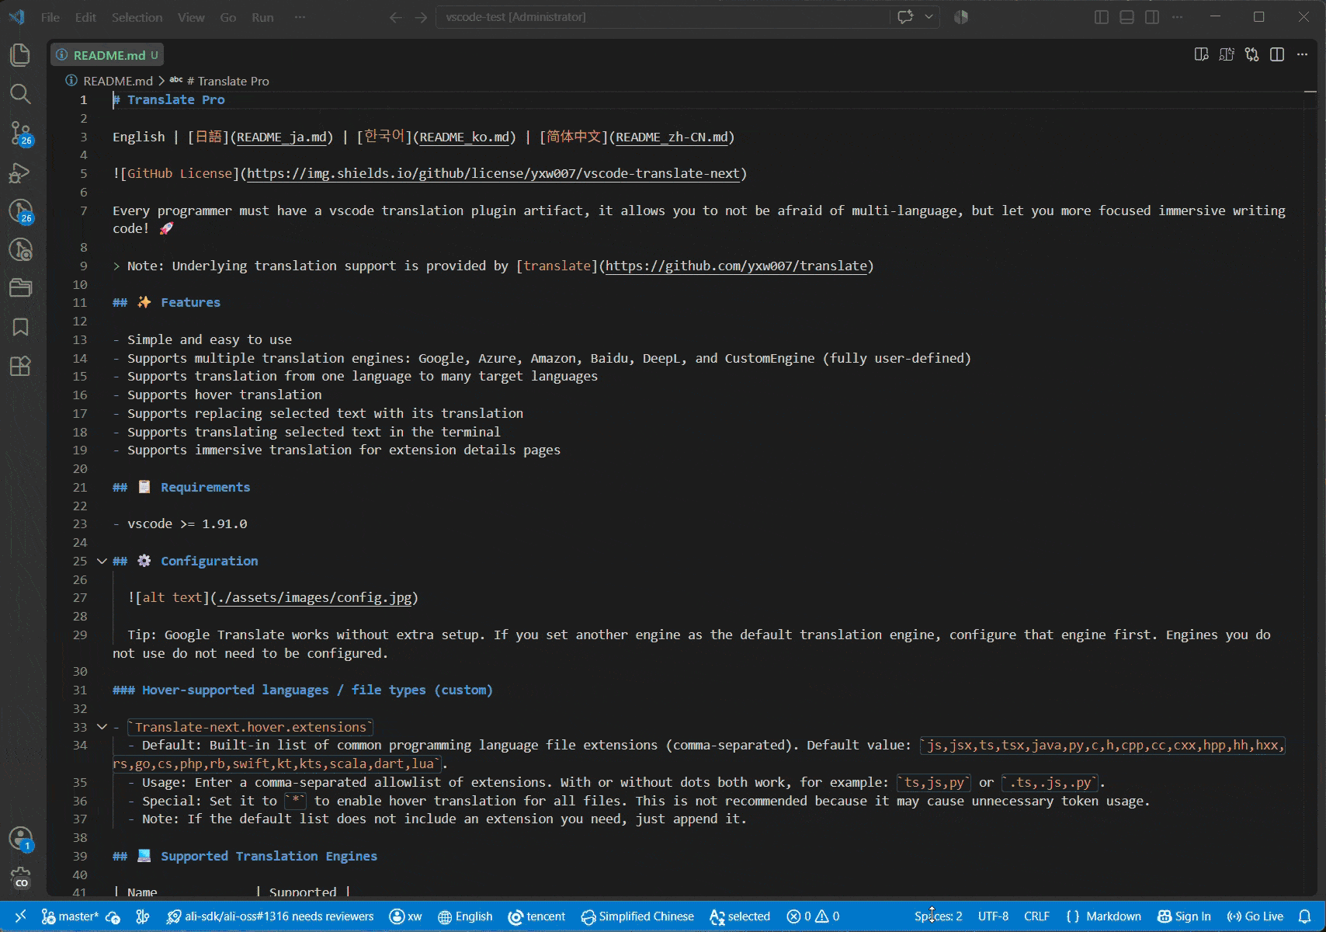Click the VS Code logo in title bar
Image resolution: width=1326 pixels, height=932 pixels.
point(16,17)
